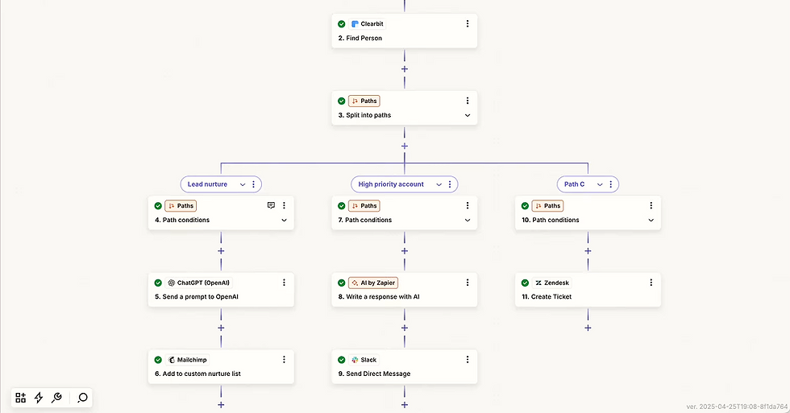Click green status check on Mailchimp step
This screenshot has height=413, width=790.
(x=158, y=360)
